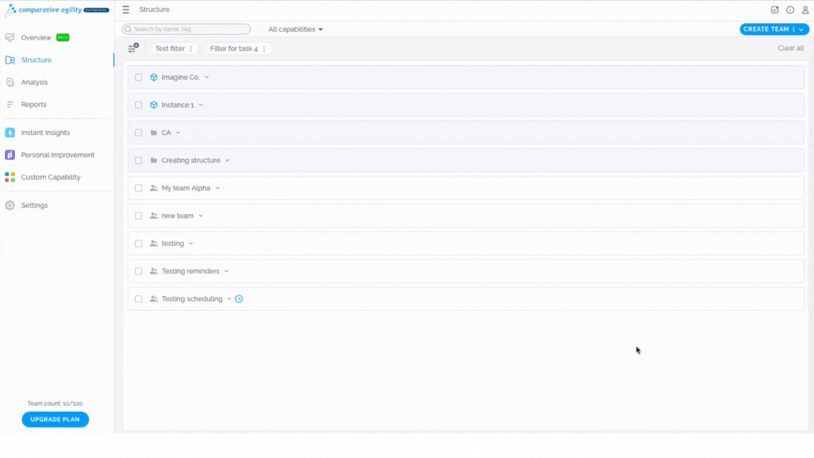Open Filter for task 4 options dots
Image resolution: width=814 pixels, height=458 pixels.
264,48
